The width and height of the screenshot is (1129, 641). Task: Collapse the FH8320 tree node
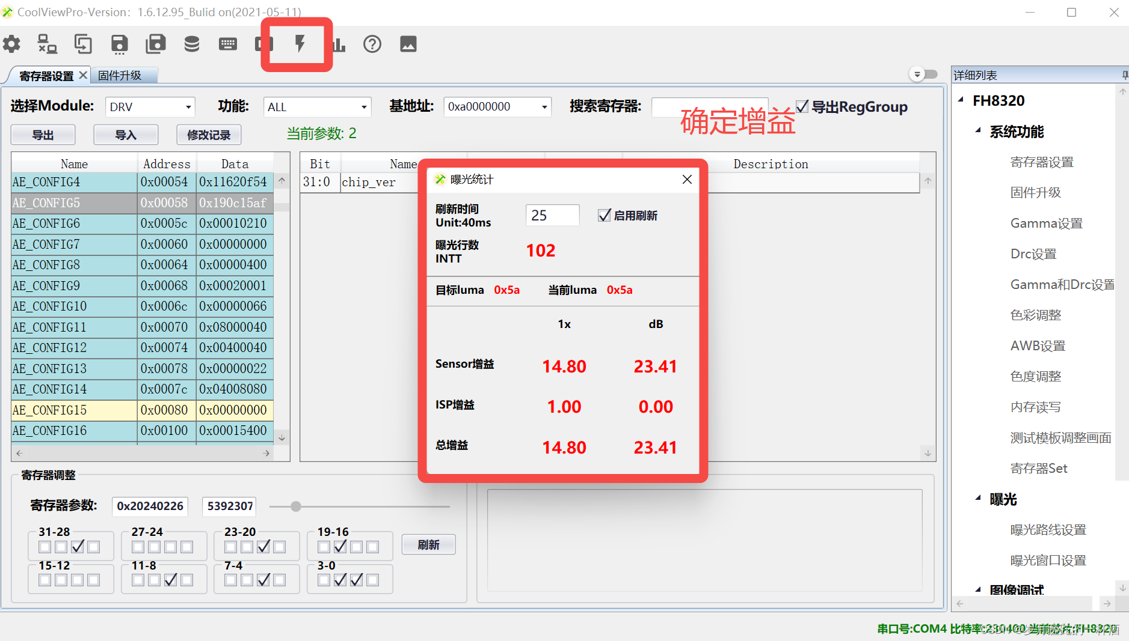pos(961,100)
